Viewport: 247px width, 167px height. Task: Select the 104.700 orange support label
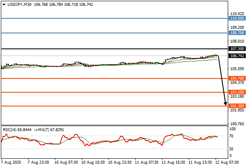[x=237, y=78]
